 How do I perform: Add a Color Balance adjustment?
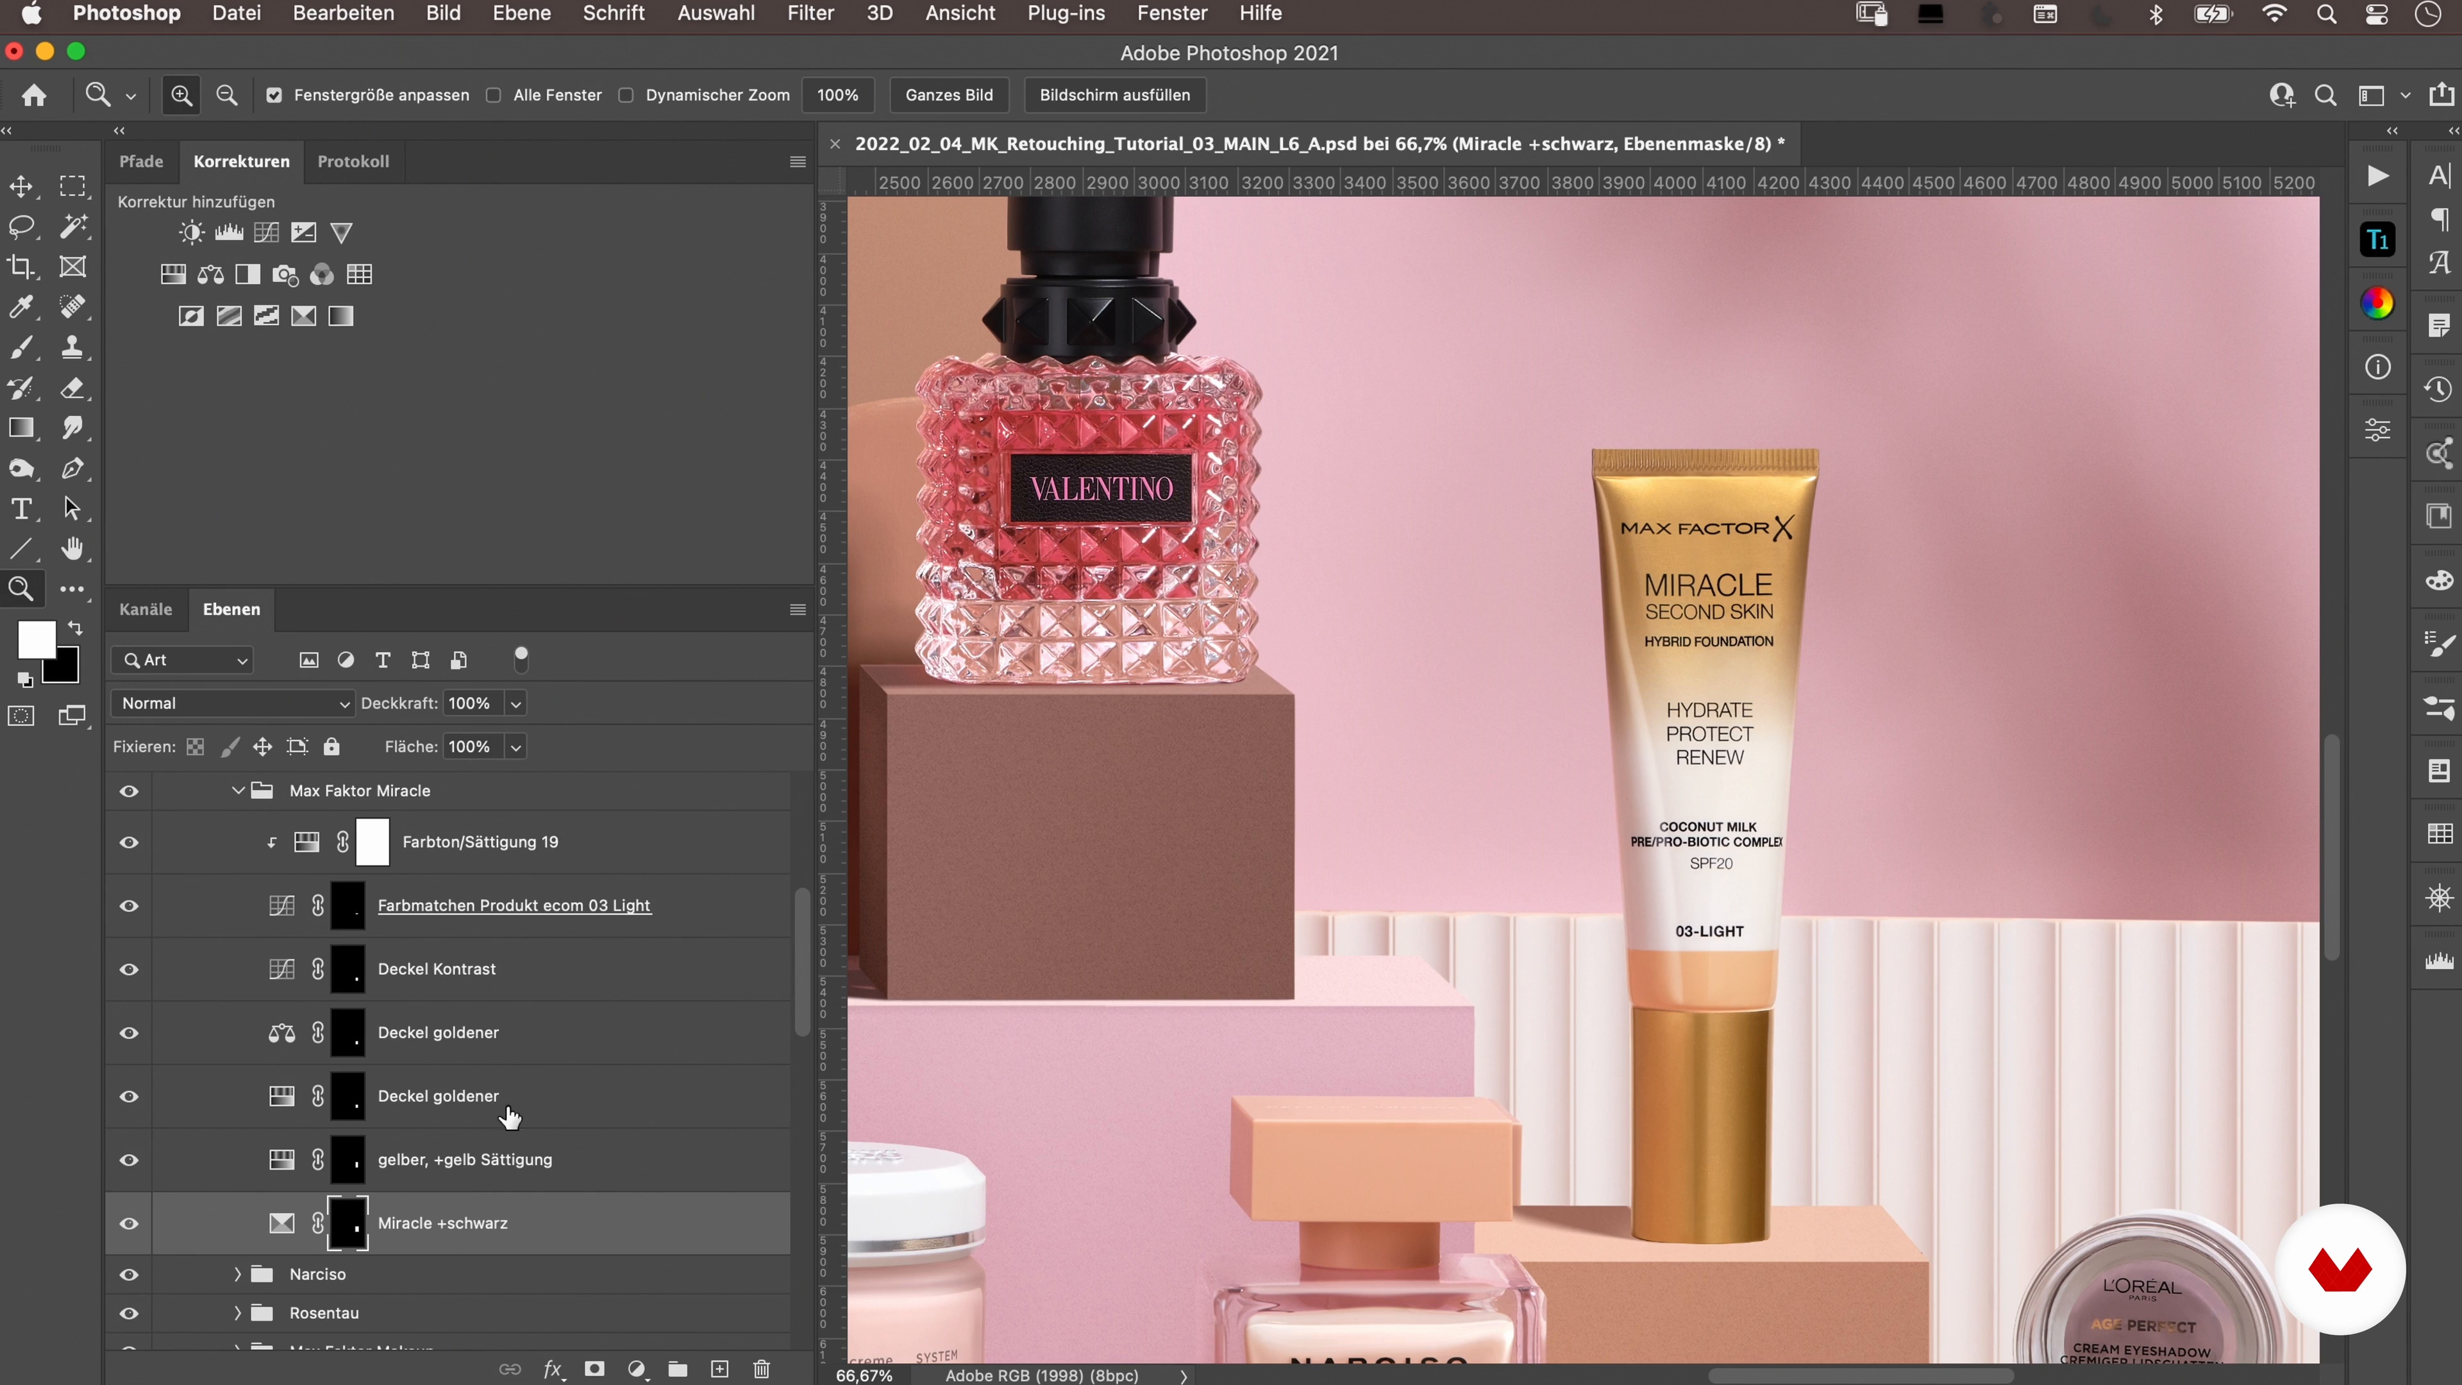point(210,274)
